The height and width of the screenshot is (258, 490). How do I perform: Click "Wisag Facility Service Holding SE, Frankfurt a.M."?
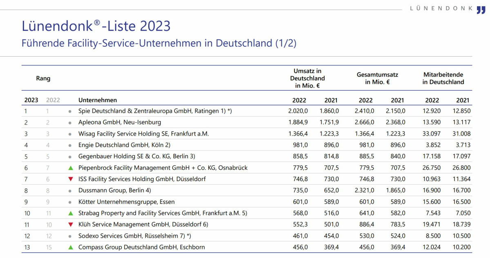tap(144, 134)
